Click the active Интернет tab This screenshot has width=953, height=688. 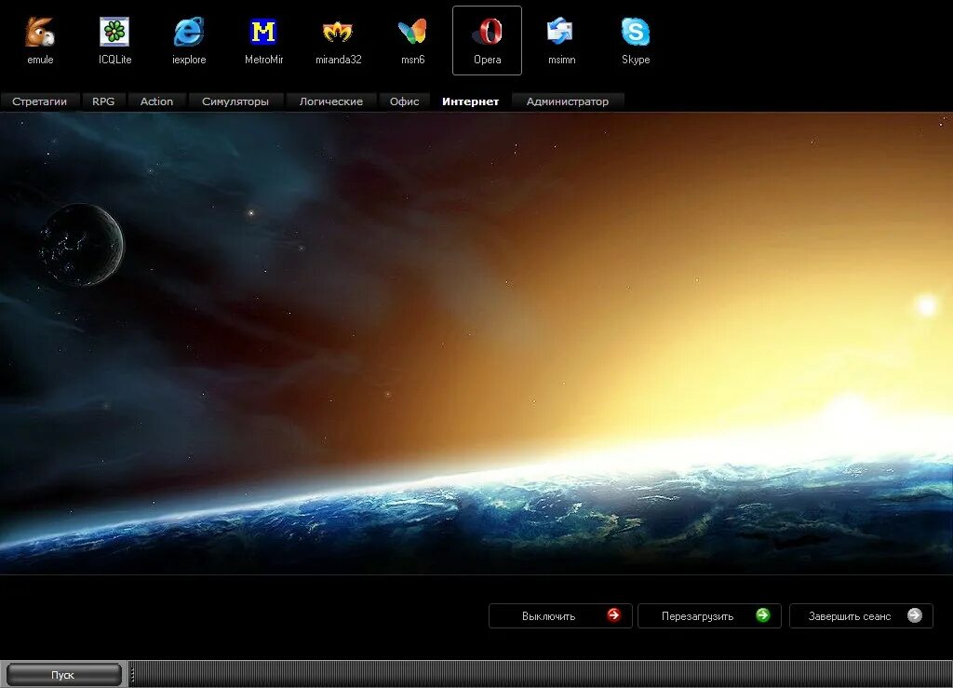pyautogui.click(x=470, y=101)
